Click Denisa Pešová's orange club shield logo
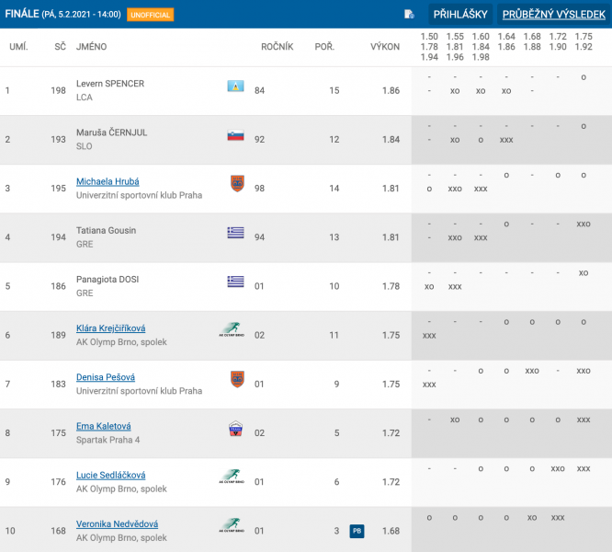Screen dimensions: 612x552 pos(237,379)
